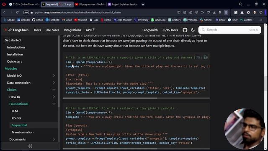The image size is (268, 151).
Task: Open the Get started sidebar heading
Action: coord(13,40)
